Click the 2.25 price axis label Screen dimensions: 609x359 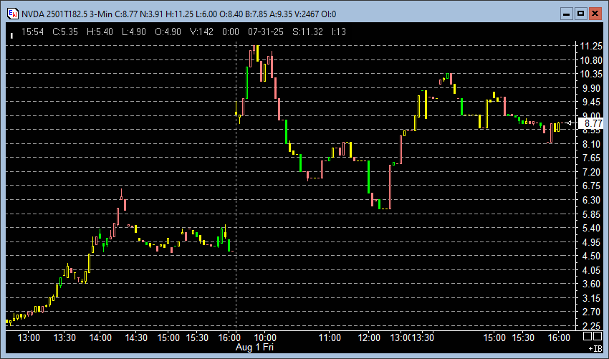tap(591, 325)
